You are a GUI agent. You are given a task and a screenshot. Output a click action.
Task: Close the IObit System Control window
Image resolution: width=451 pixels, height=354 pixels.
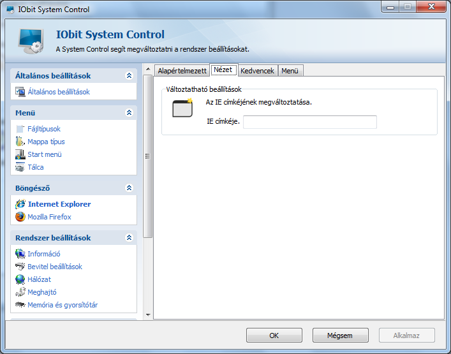click(431, 7)
